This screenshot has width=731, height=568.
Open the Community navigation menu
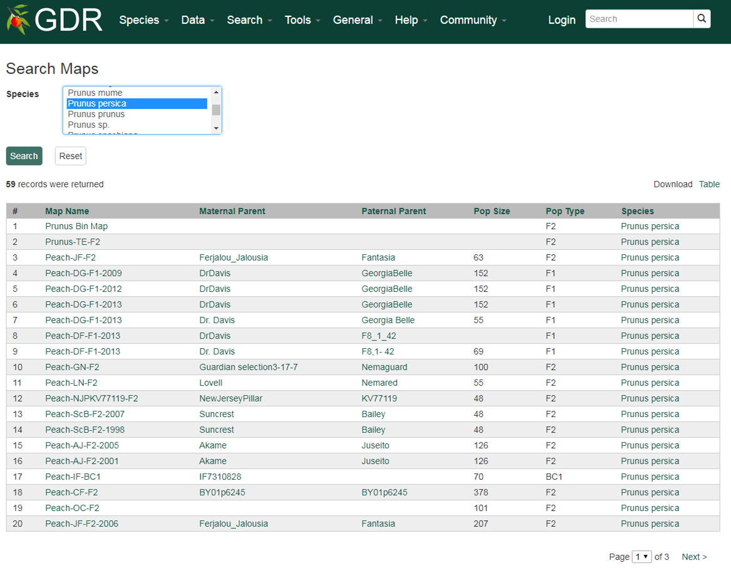coord(473,20)
